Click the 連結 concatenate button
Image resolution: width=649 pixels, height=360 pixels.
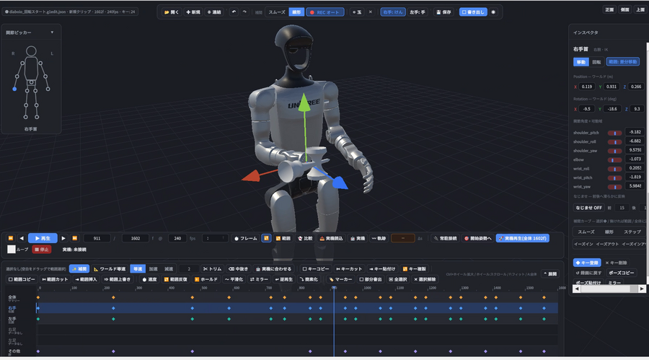click(x=214, y=12)
